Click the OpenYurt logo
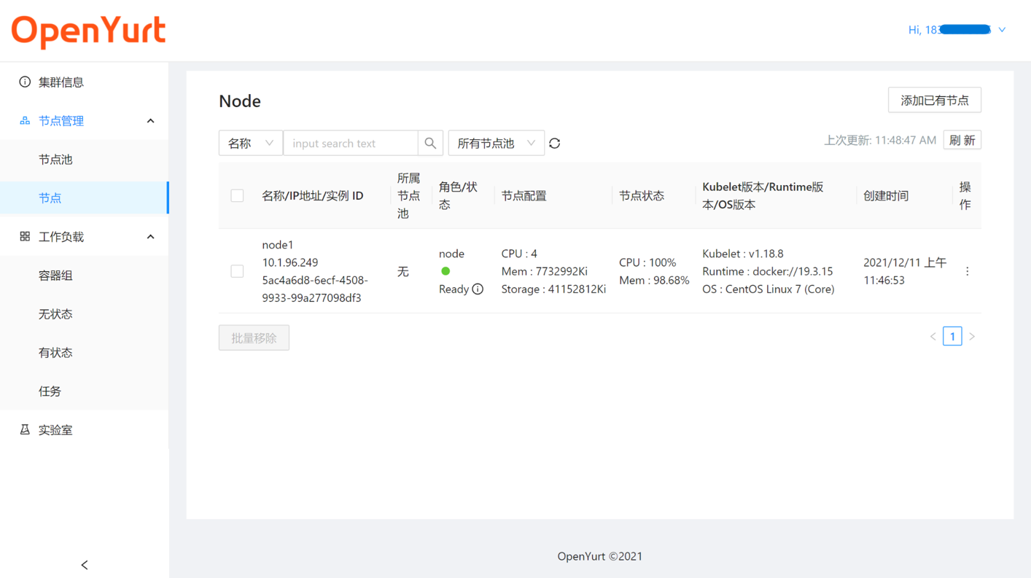The width and height of the screenshot is (1031, 578). (88, 31)
